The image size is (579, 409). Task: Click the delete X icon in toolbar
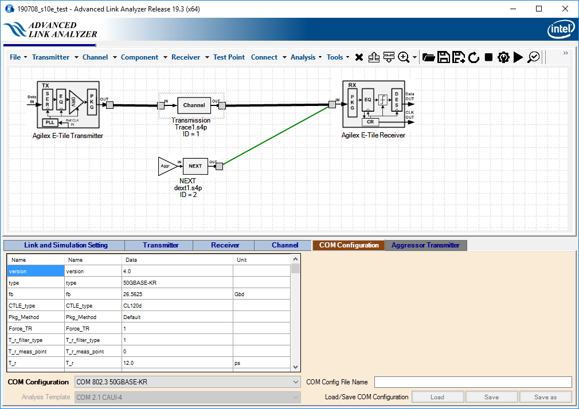pos(359,57)
